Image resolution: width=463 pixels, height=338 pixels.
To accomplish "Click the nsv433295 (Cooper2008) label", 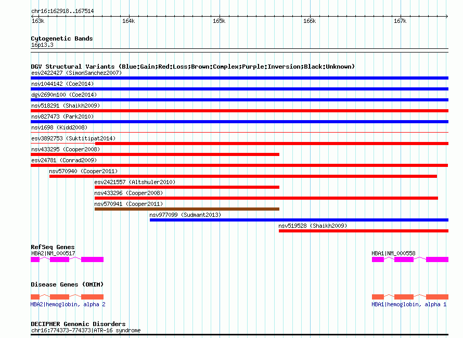I will click(66, 149).
